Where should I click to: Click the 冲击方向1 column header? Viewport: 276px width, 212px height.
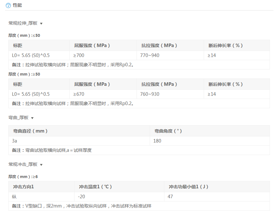(x=23, y=187)
